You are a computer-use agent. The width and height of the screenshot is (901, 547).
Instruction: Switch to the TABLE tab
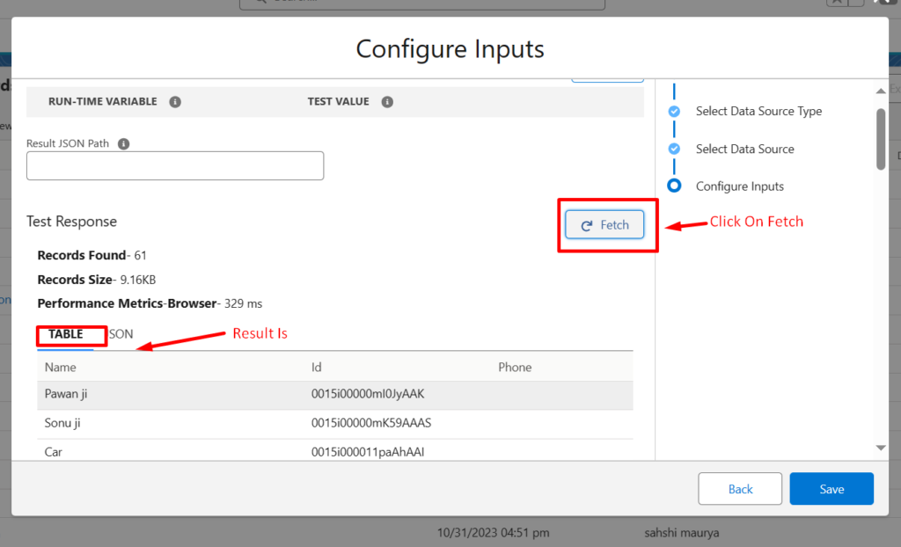tap(65, 334)
